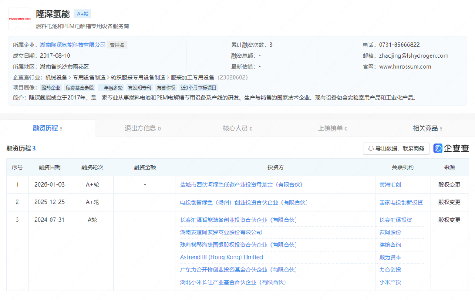The image size is (475, 300).
Task: Open Astrend III (Hong Kong) Limited investor link
Action: pos(222,257)
